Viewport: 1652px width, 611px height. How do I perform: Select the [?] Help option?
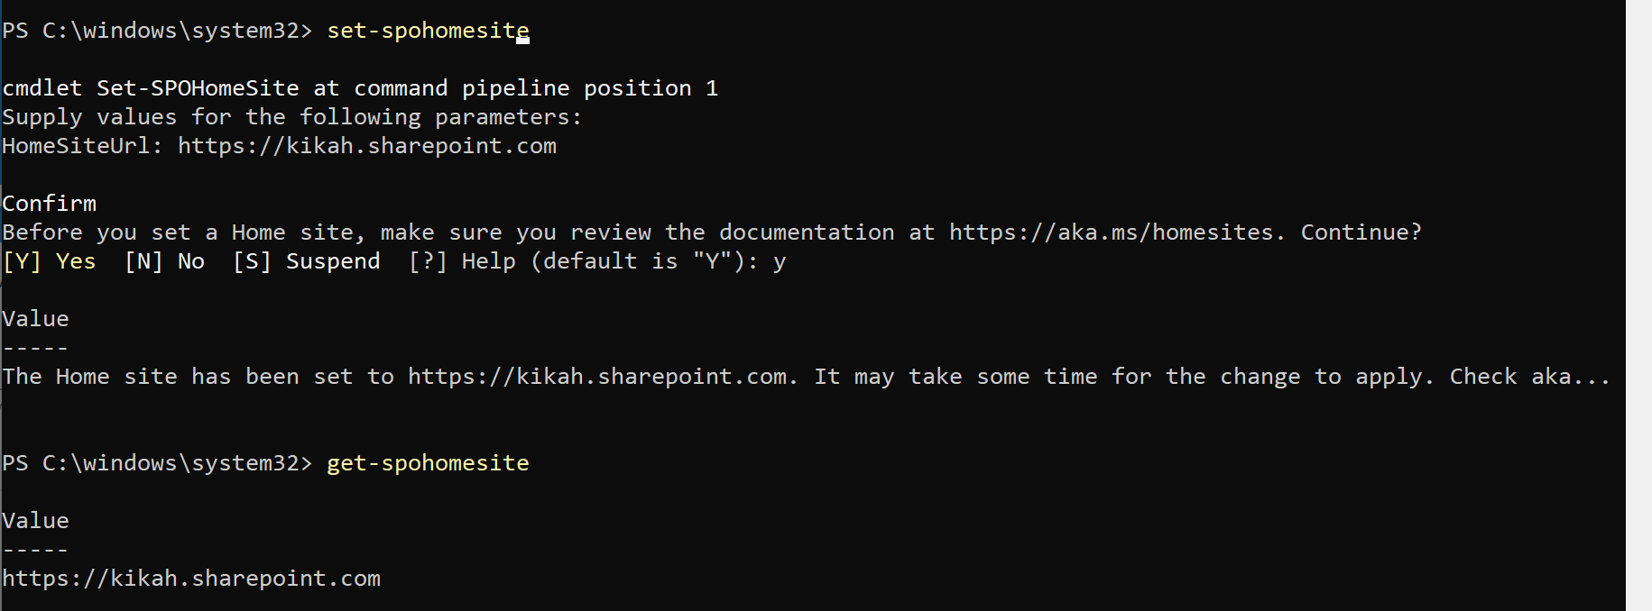coord(462,261)
